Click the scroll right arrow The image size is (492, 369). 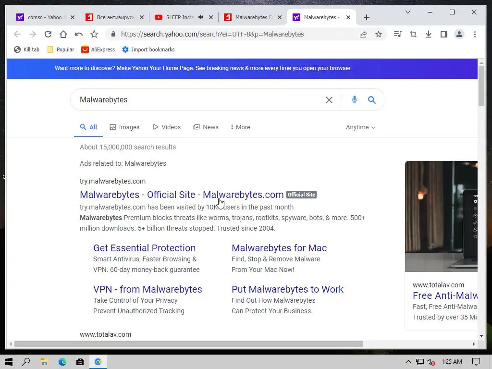pyautogui.click(x=473, y=344)
